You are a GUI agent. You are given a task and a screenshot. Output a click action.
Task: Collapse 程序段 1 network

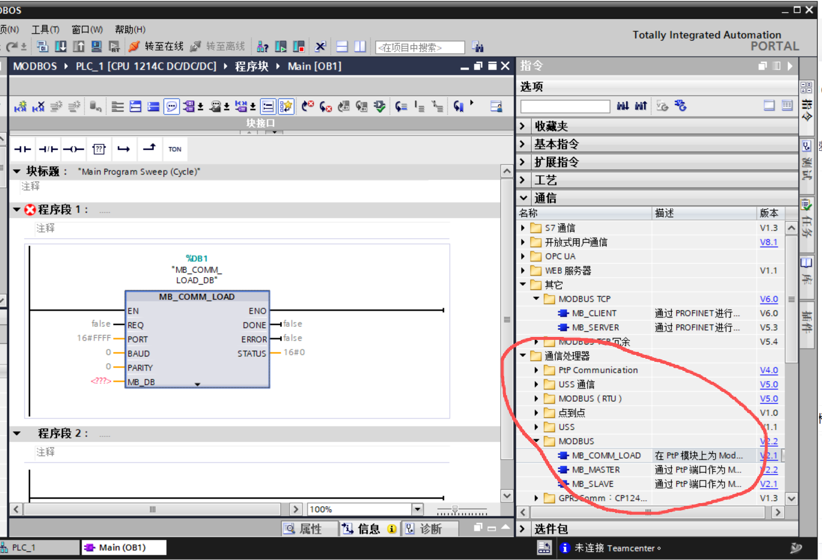(x=17, y=210)
